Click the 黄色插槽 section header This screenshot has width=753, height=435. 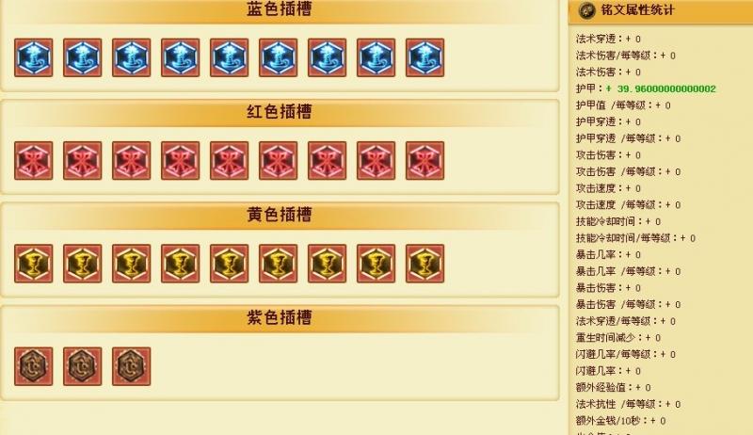point(279,214)
